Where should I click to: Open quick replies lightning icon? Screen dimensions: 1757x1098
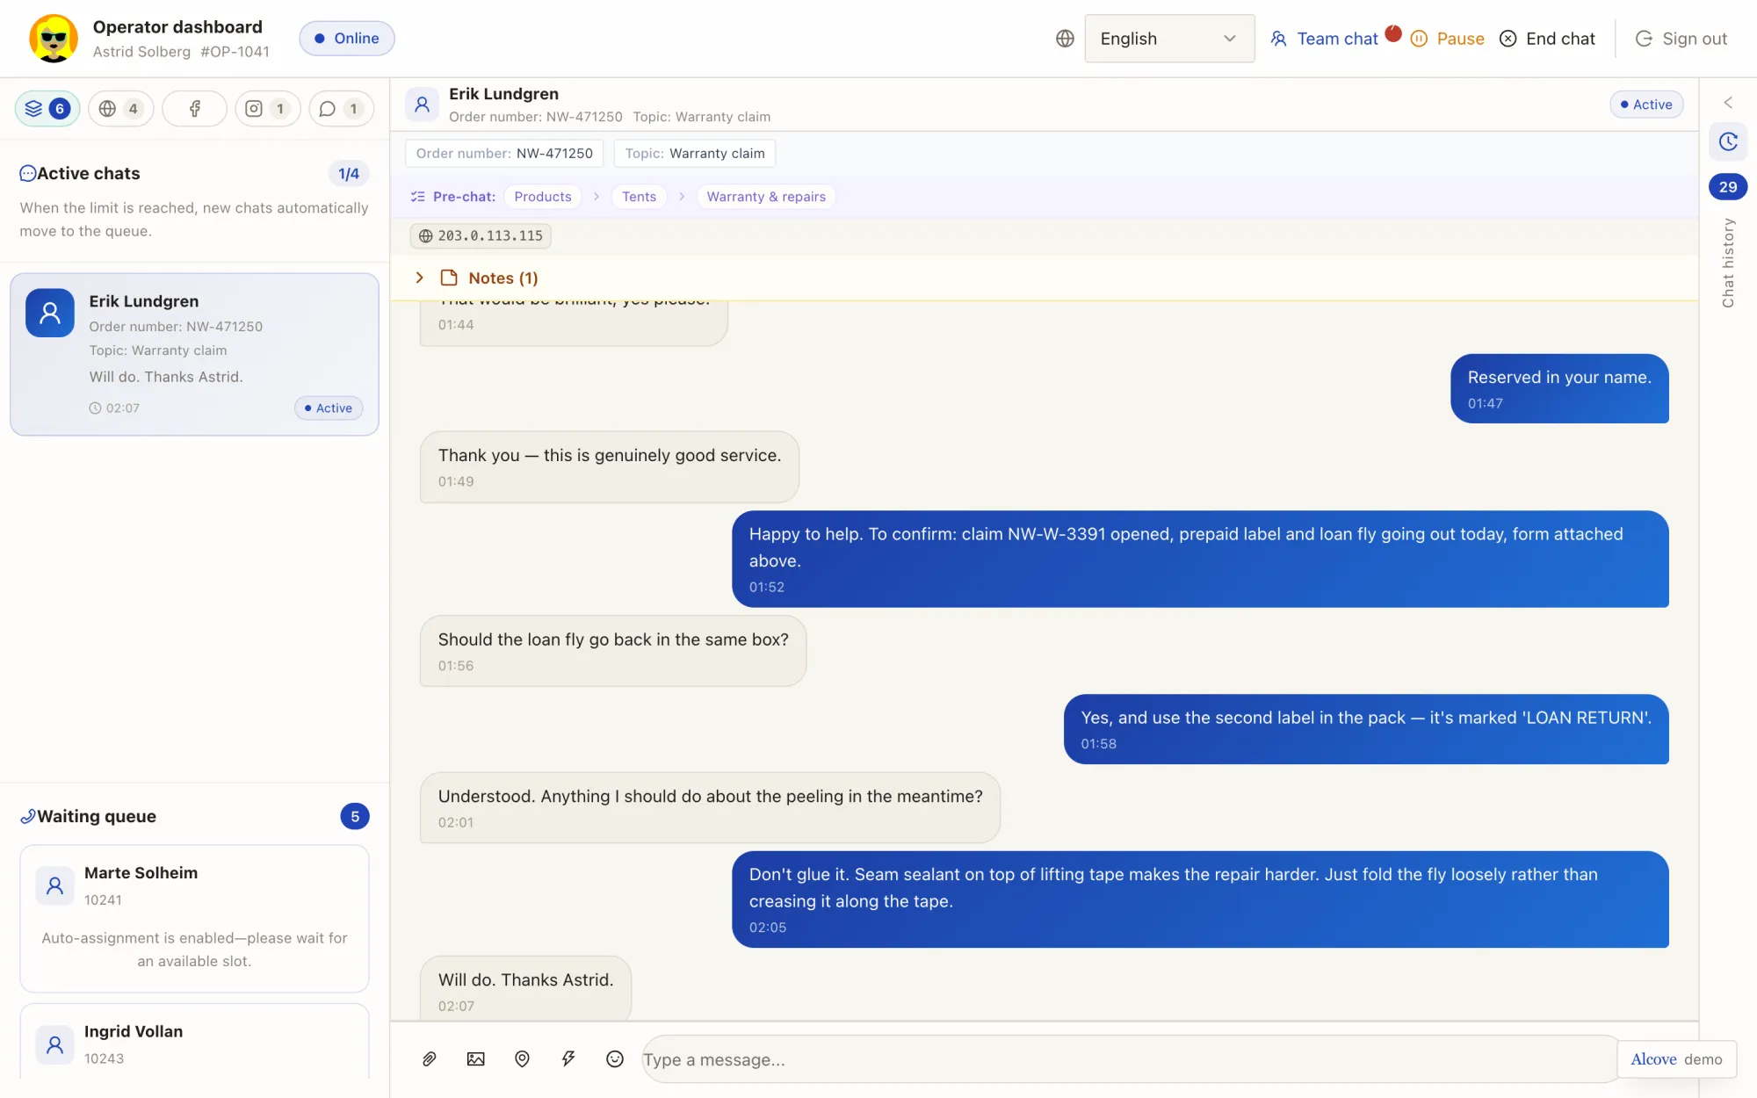[568, 1059]
